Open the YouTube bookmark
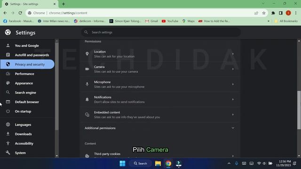 (x=170, y=21)
